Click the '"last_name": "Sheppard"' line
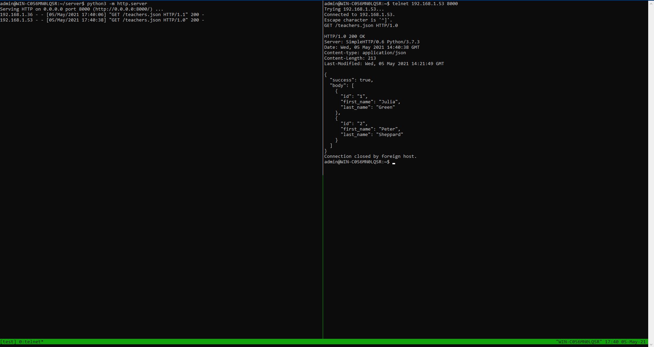Image resolution: width=654 pixels, height=347 pixels. (x=372, y=135)
